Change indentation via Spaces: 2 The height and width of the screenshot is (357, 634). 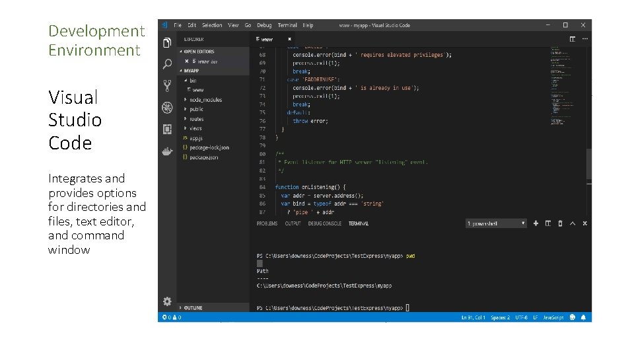[x=500, y=317]
